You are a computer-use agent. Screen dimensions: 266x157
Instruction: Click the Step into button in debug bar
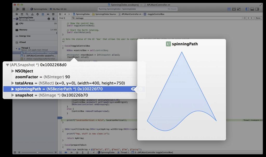[83, 152]
